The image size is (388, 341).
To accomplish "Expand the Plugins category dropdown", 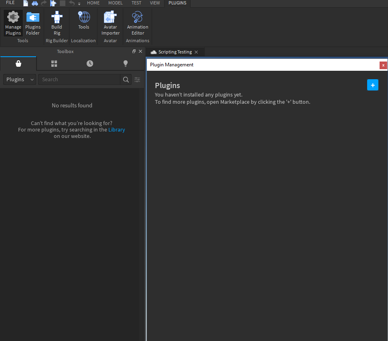I will [20, 80].
